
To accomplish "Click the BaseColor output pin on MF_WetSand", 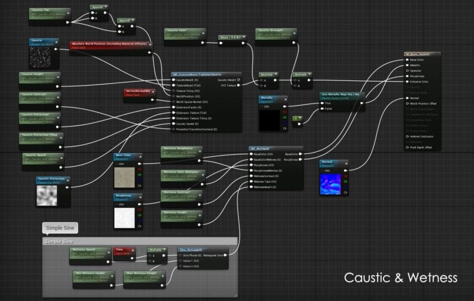I will 300,154.
